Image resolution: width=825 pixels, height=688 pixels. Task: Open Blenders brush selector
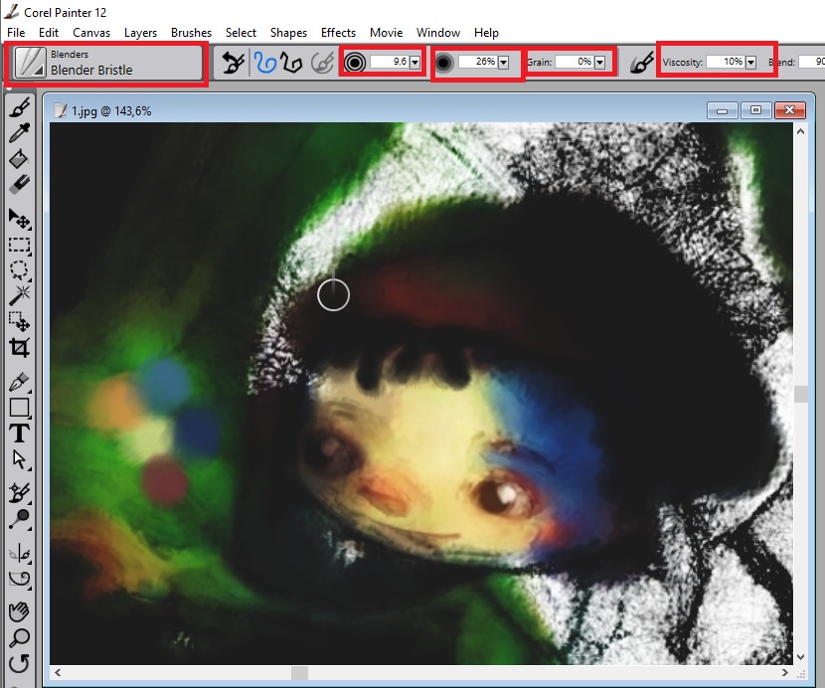[108, 63]
